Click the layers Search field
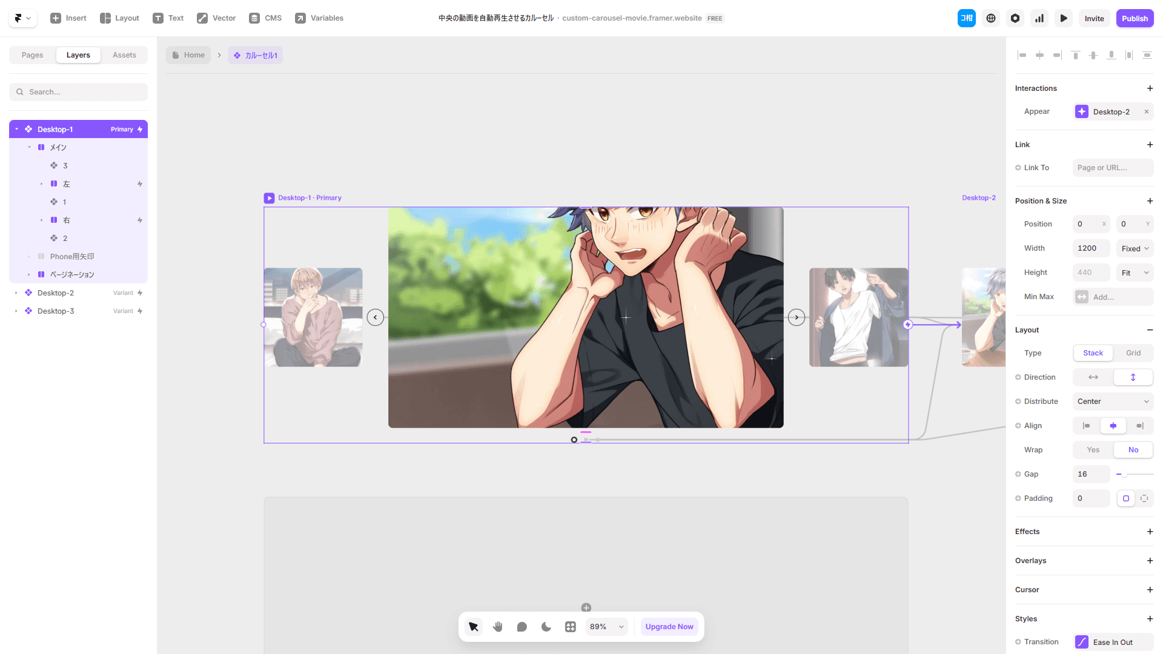The height and width of the screenshot is (654, 1163). click(x=79, y=92)
